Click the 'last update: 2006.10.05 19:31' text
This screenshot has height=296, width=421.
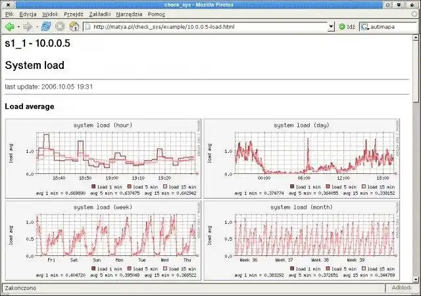click(49, 87)
